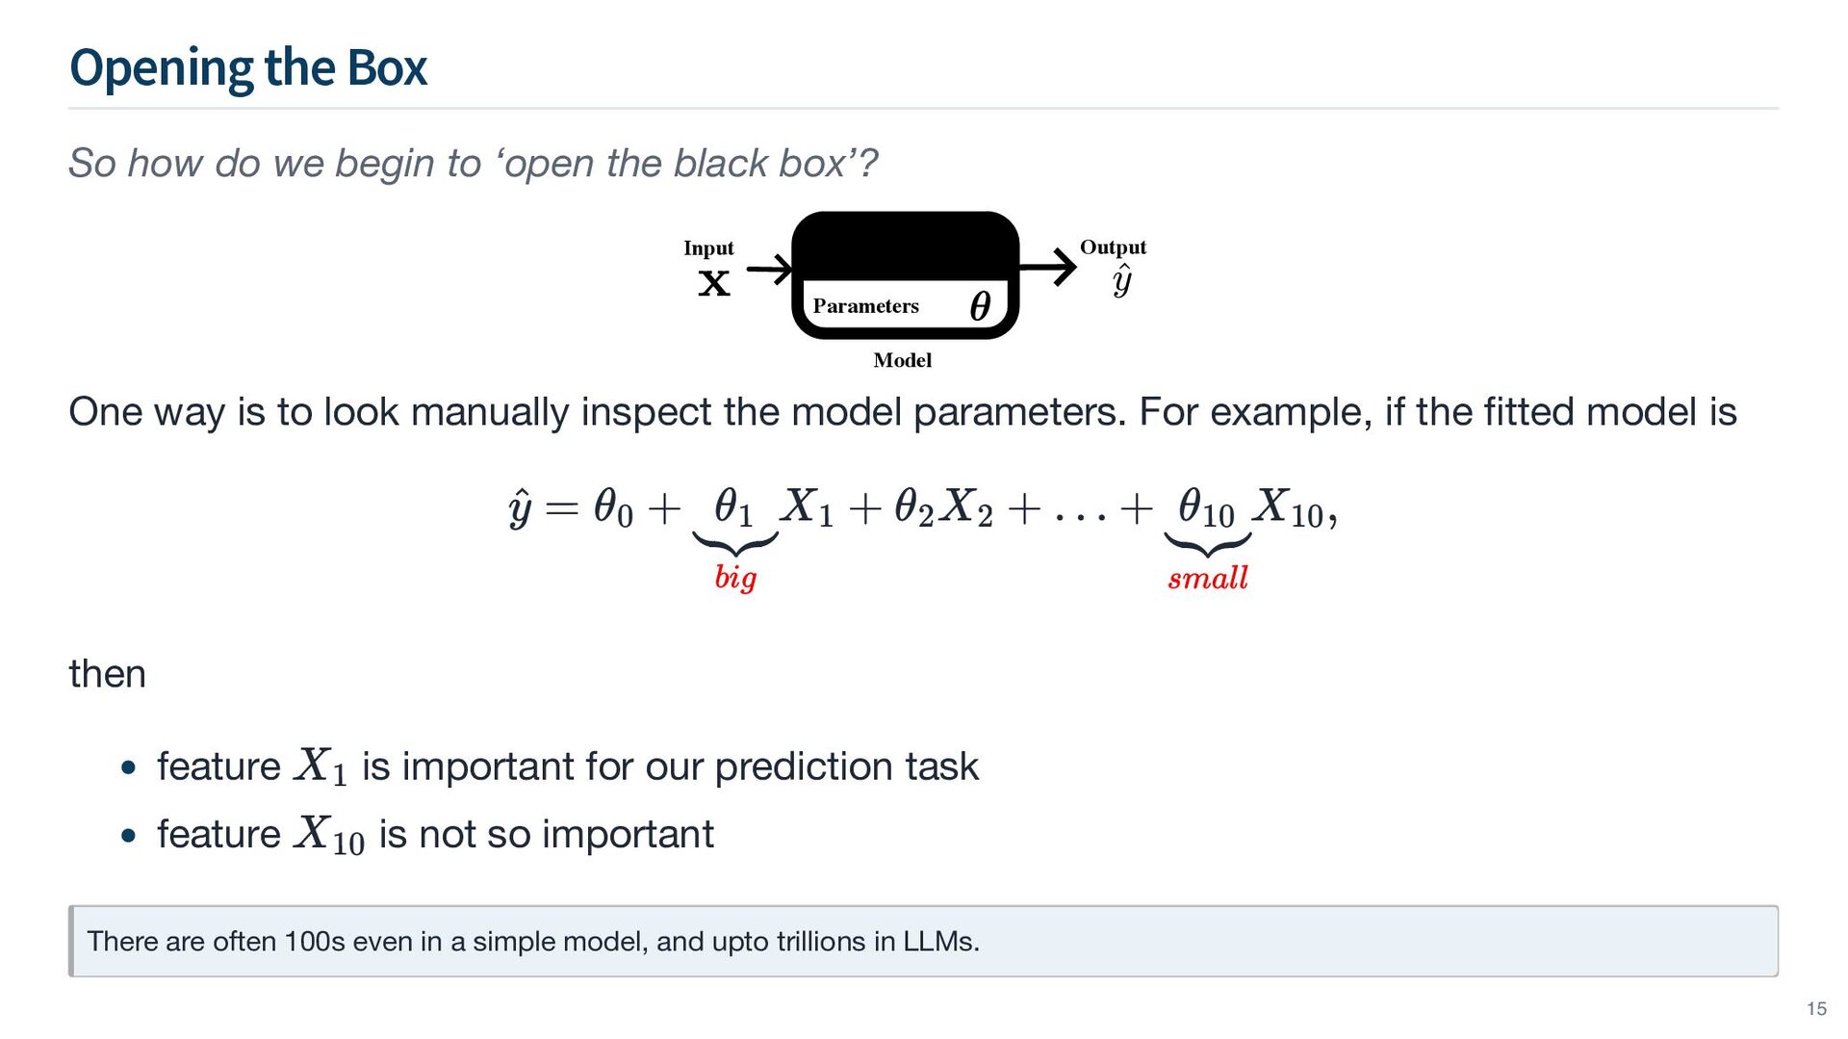
Task: Click the theta-zero term in the equation
Action: point(613,507)
